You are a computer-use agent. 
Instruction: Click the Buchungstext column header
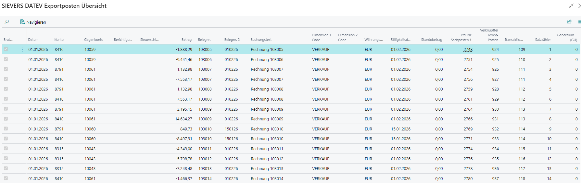click(261, 40)
